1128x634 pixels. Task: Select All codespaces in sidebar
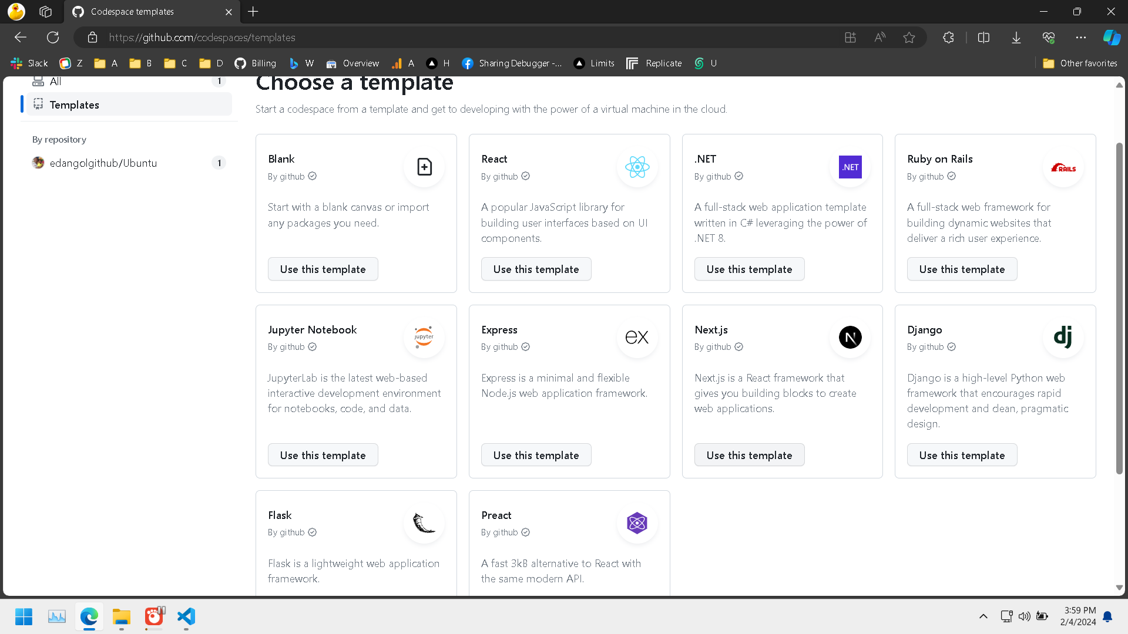coord(129,82)
